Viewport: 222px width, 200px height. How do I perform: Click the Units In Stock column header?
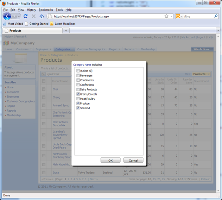(x=159, y=81)
